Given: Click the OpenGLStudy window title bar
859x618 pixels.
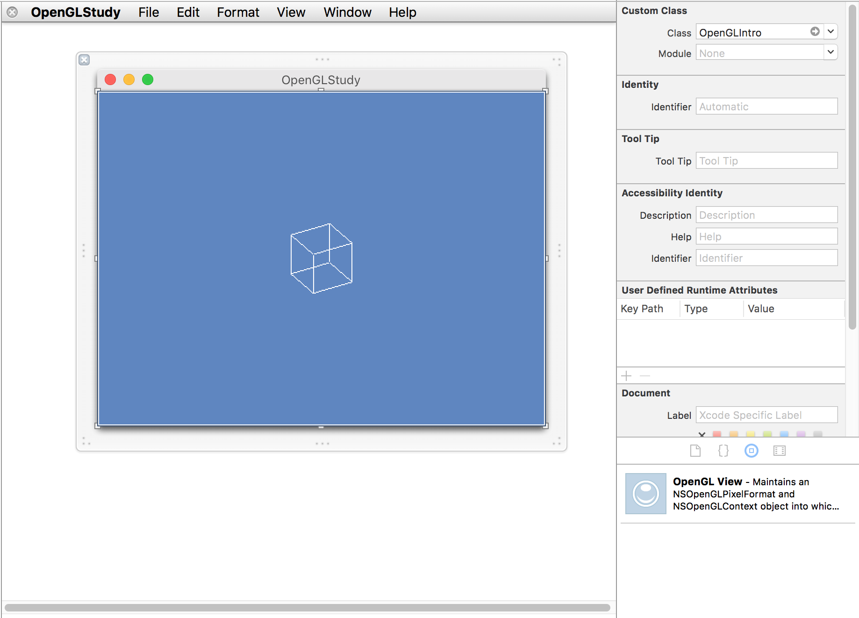Looking at the screenshot, I should tap(321, 80).
